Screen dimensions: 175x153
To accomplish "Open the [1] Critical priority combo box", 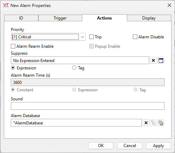I will coord(48,37).
